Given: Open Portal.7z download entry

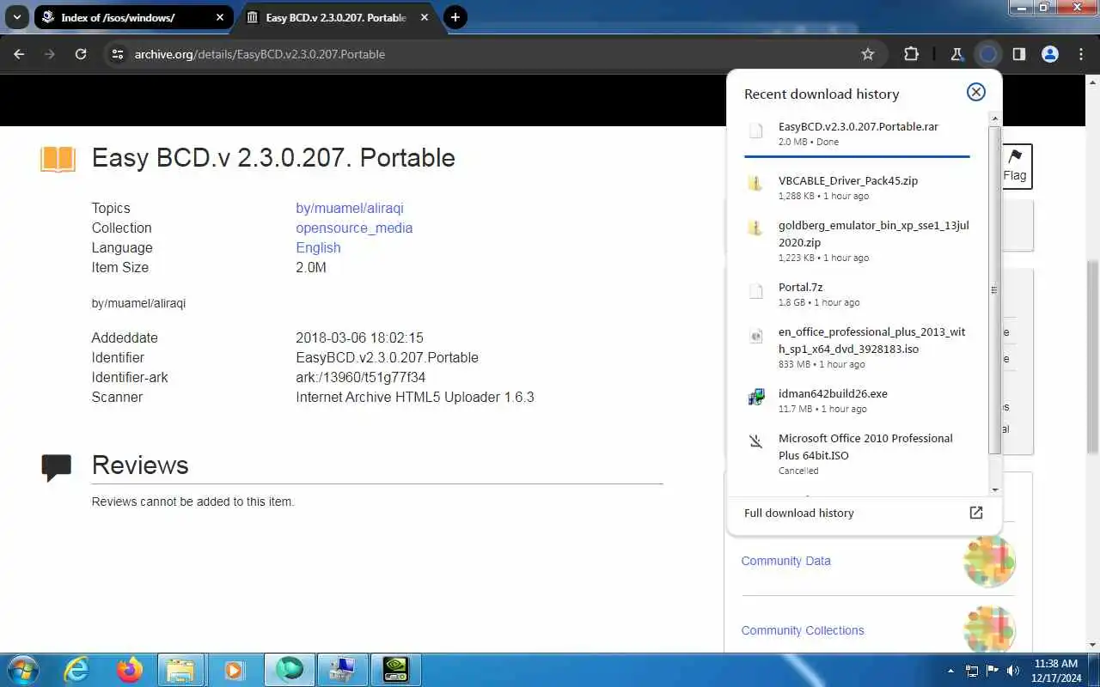Looking at the screenshot, I should 859,295.
